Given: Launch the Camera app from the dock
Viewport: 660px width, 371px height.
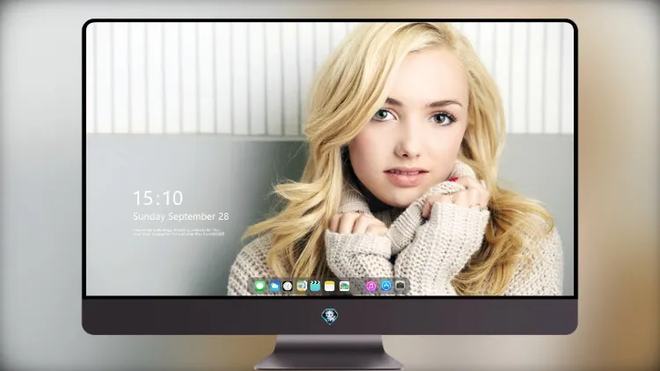Looking at the screenshot, I should tap(400, 287).
